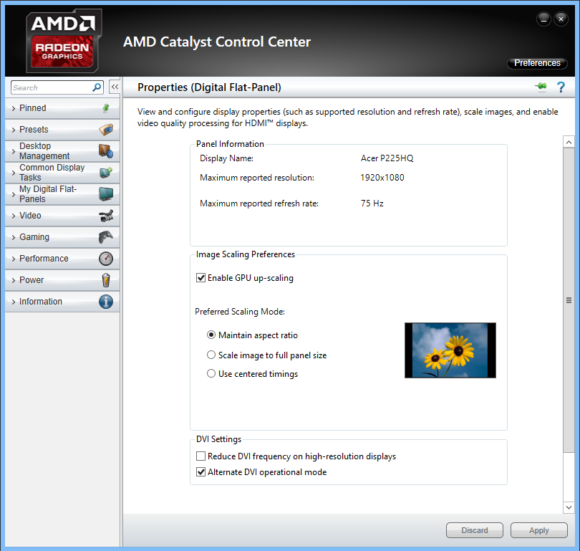
Task: Click the Desktop Management icon
Action: [106, 151]
